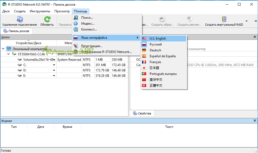The height and width of the screenshot is (153, 258).
Task: Click the Обновить toolbar label
Action: tap(47, 25)
